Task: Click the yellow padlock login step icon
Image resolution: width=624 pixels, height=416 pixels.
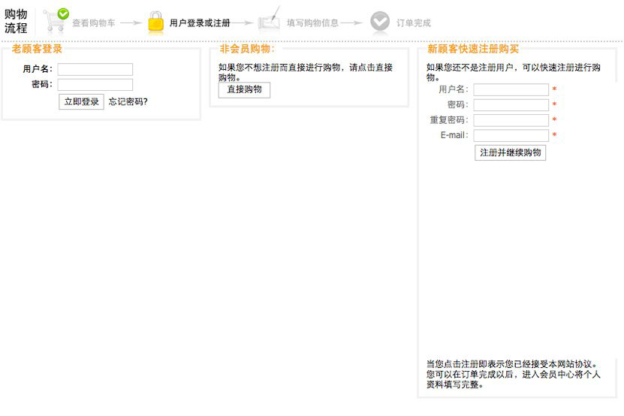Action: click(156, 22)
